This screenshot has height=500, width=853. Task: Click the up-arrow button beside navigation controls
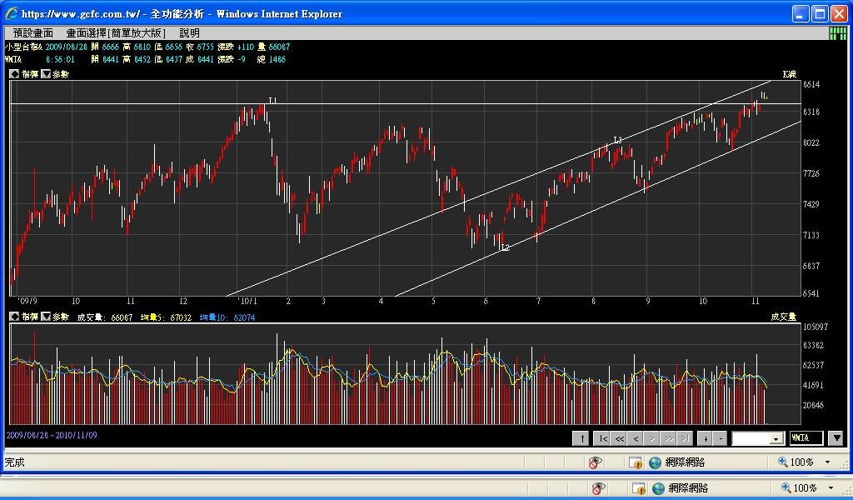581,438
